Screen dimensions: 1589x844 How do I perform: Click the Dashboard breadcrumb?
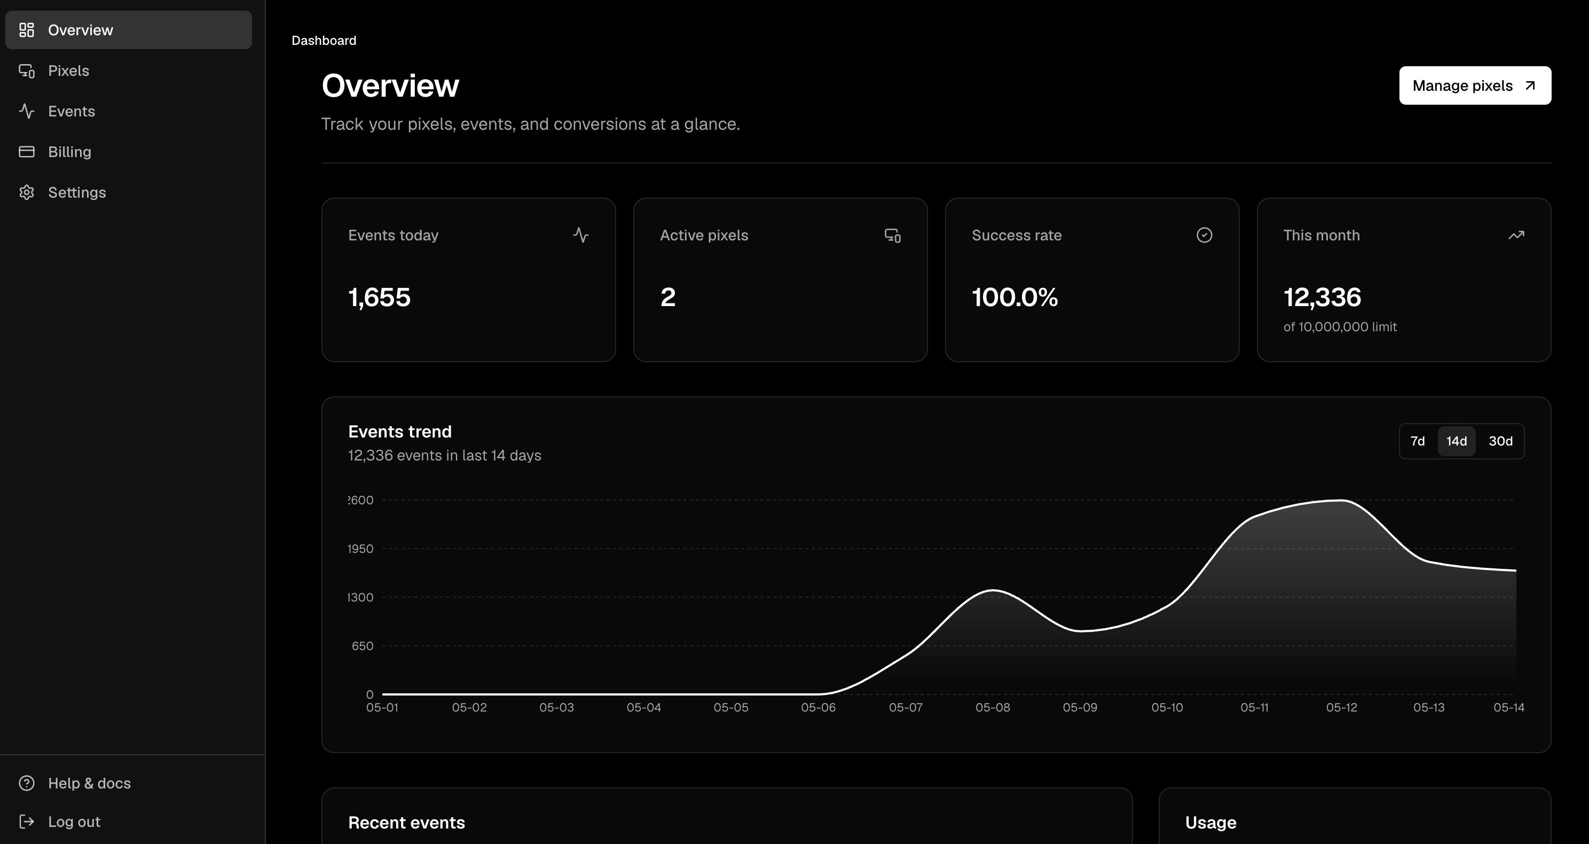pos(324,40)
